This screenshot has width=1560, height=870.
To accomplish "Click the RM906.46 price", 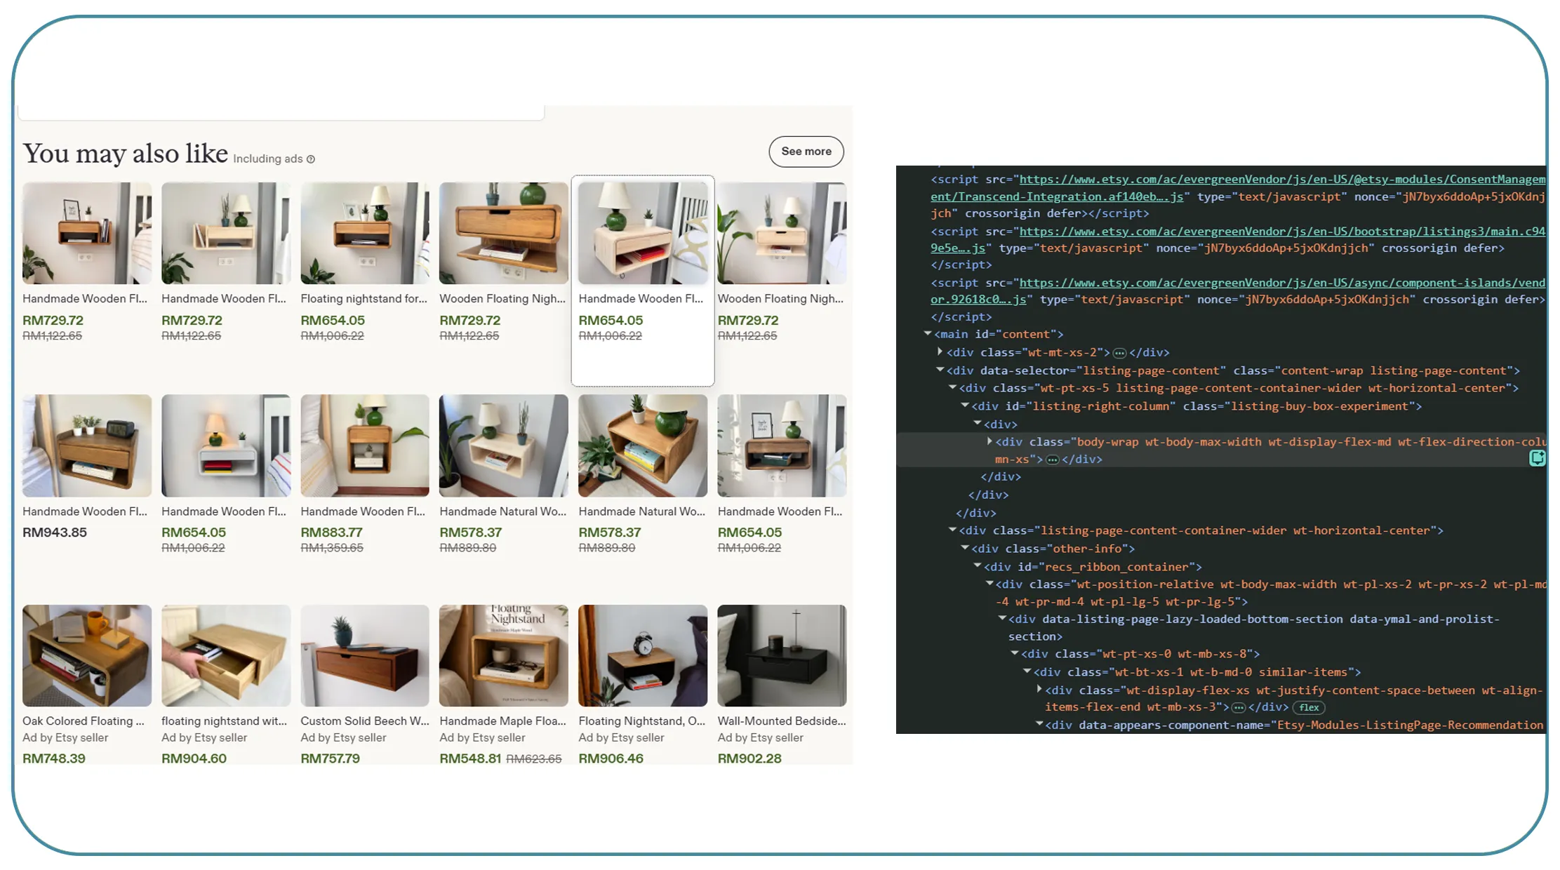I will [611, 758].
